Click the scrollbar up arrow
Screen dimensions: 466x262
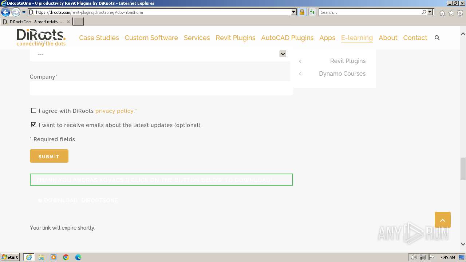[x=463, y=34]
